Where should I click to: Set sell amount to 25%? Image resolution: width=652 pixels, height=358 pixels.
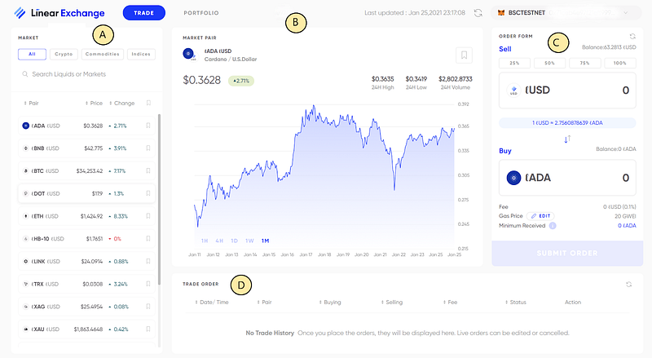click(x=515, y=63)
